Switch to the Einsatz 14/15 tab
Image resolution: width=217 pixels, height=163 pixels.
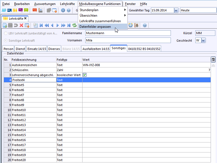[x=36, y=49]
